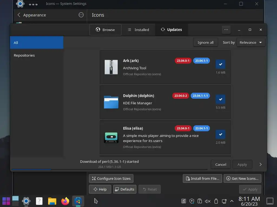Click the Updates tab refresh icon

click(x=163, y=29)
